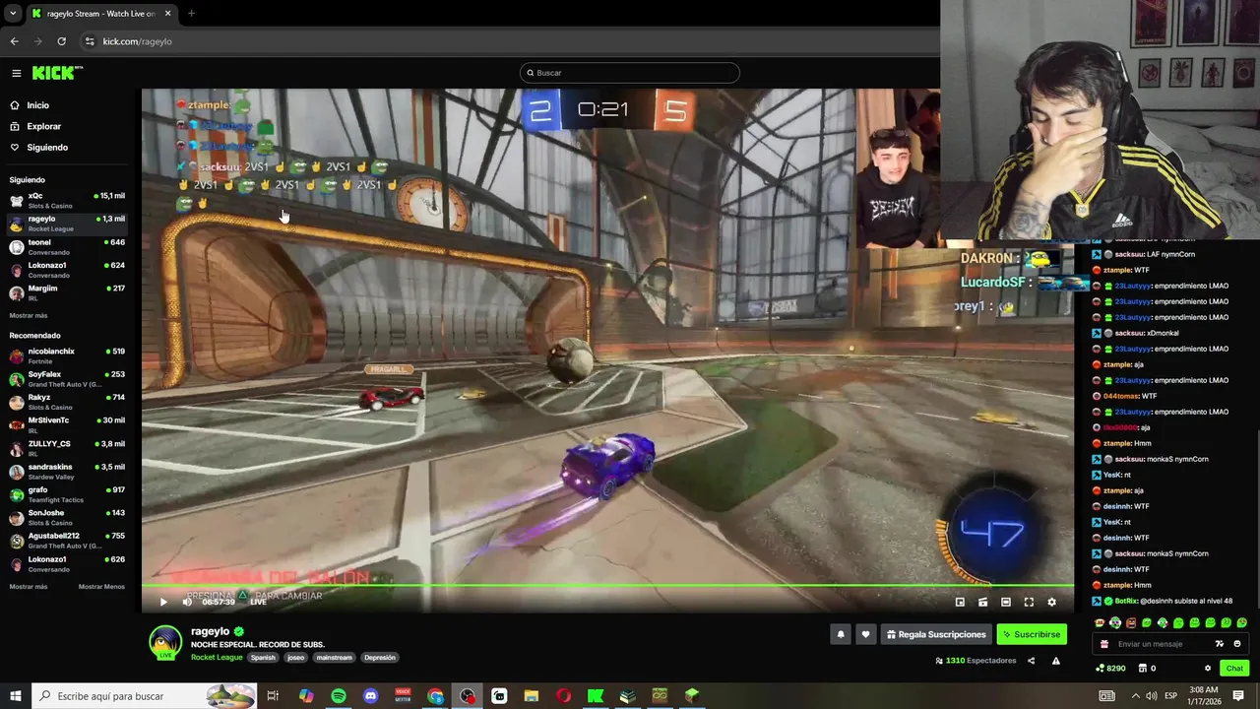Mute the stream volume icon
The height and width of the screenshot is (709, 1260).
187,602
